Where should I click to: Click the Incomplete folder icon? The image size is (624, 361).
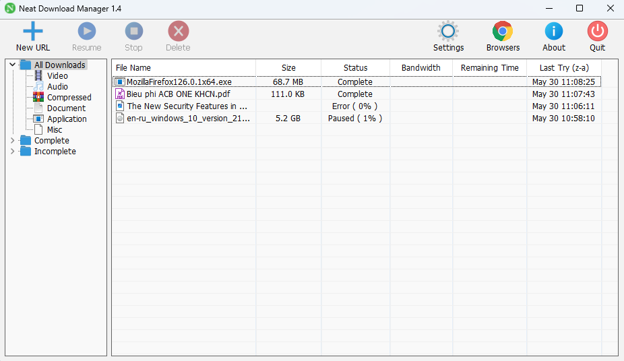pos(26,151)
